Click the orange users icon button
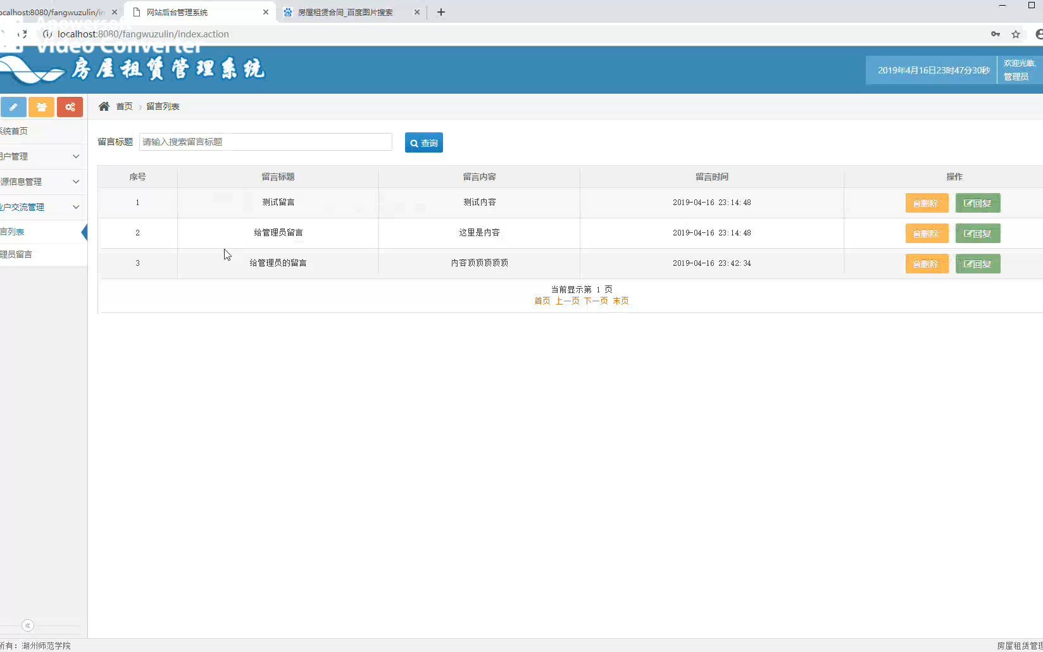The width and height of the screenshot is (1043, 652). point(41,107)
